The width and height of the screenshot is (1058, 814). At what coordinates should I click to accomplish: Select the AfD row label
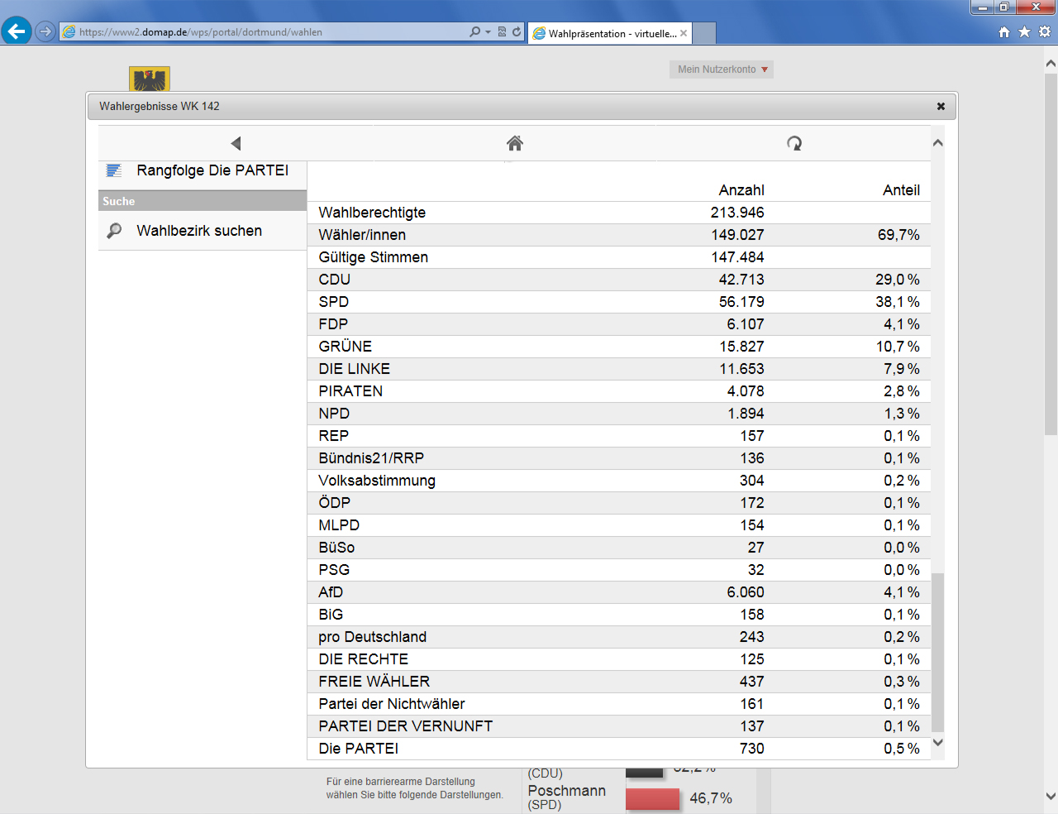click(x=331, y=592)
